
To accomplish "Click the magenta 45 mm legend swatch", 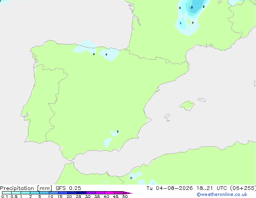I will pos(119,193).
